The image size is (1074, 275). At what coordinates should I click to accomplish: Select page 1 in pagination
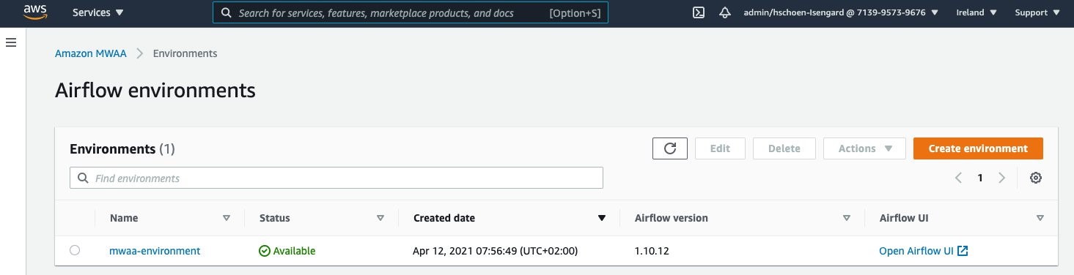tap(979, 178)
